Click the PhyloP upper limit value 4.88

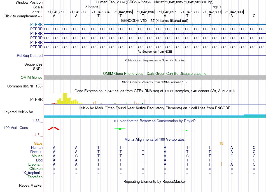[36, 121]
